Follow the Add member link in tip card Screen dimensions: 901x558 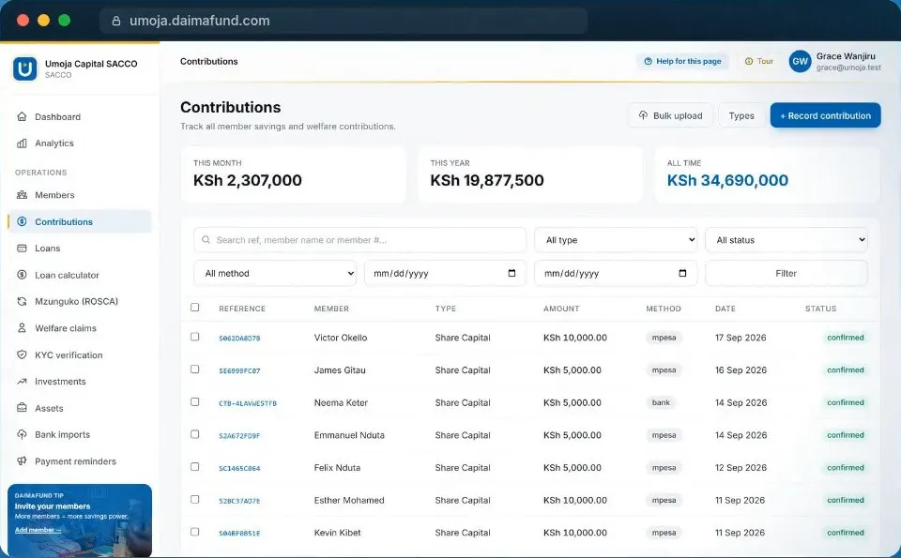pos(38,530)
